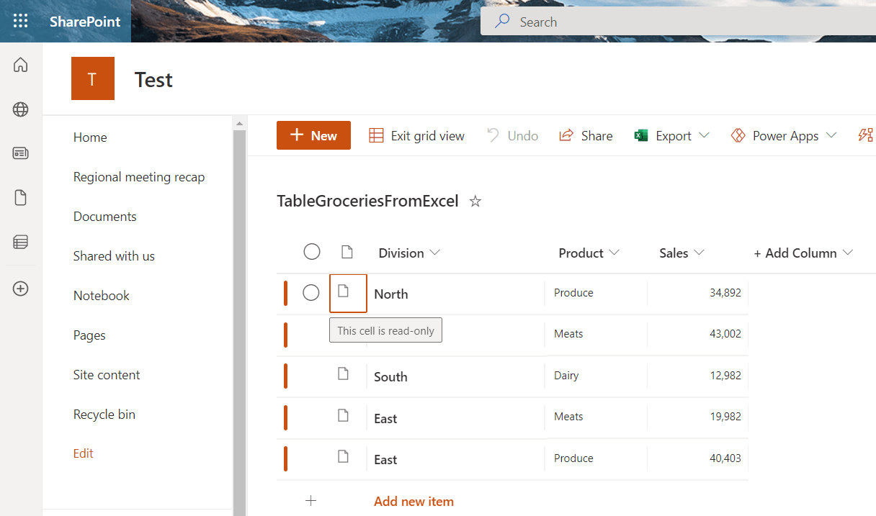The image size is (876, 516).
Task: Click Add new item below the table
Action: click(414, 501)
